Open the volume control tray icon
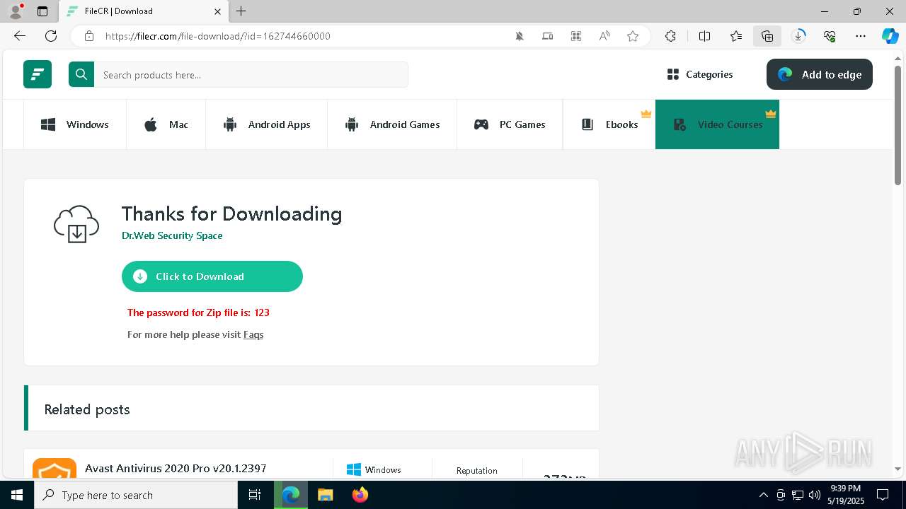 point(815,495)
